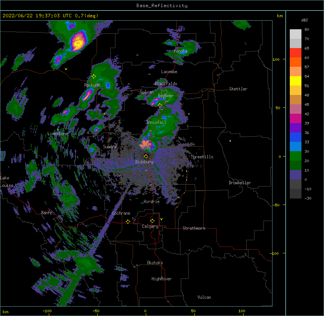The width and height of the screenshot is (324, 316).
Task: Click the Banff town label
Action: pyautogui.click(x=47, y=213)
